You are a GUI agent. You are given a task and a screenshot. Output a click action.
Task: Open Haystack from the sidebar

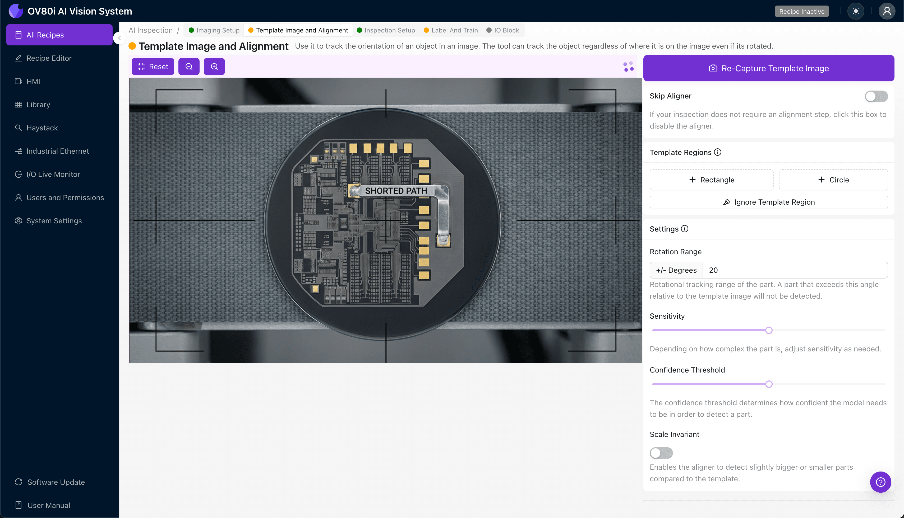coord(42,128)
